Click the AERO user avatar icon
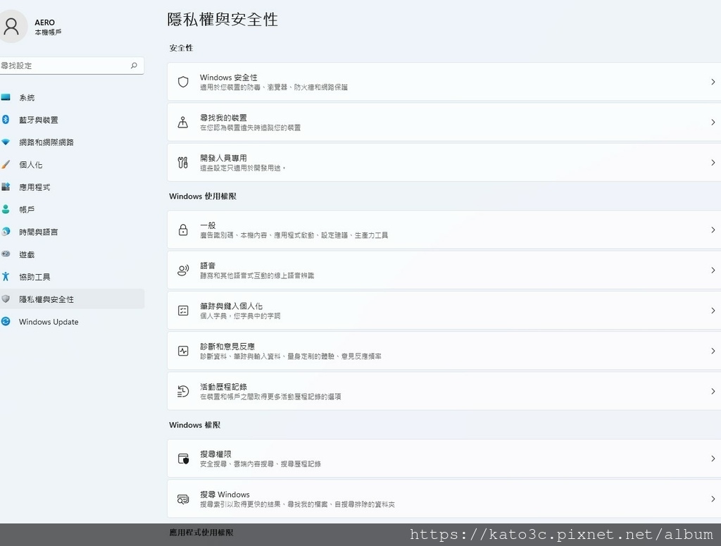 click(11, 27)
